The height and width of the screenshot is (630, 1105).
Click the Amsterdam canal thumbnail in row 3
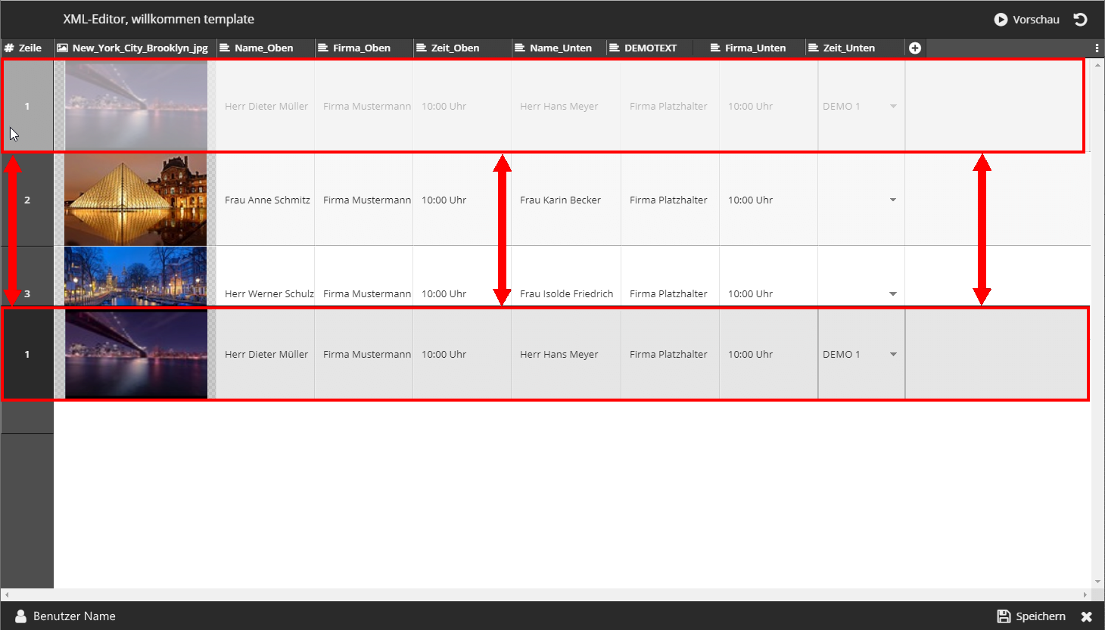tap(135, 276)
